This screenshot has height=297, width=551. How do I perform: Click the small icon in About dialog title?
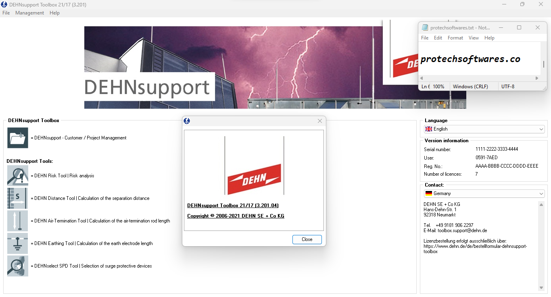187,121
